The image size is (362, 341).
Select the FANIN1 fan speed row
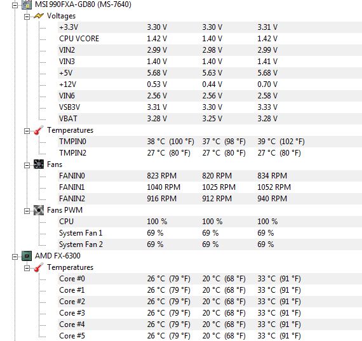click(210, 187)
